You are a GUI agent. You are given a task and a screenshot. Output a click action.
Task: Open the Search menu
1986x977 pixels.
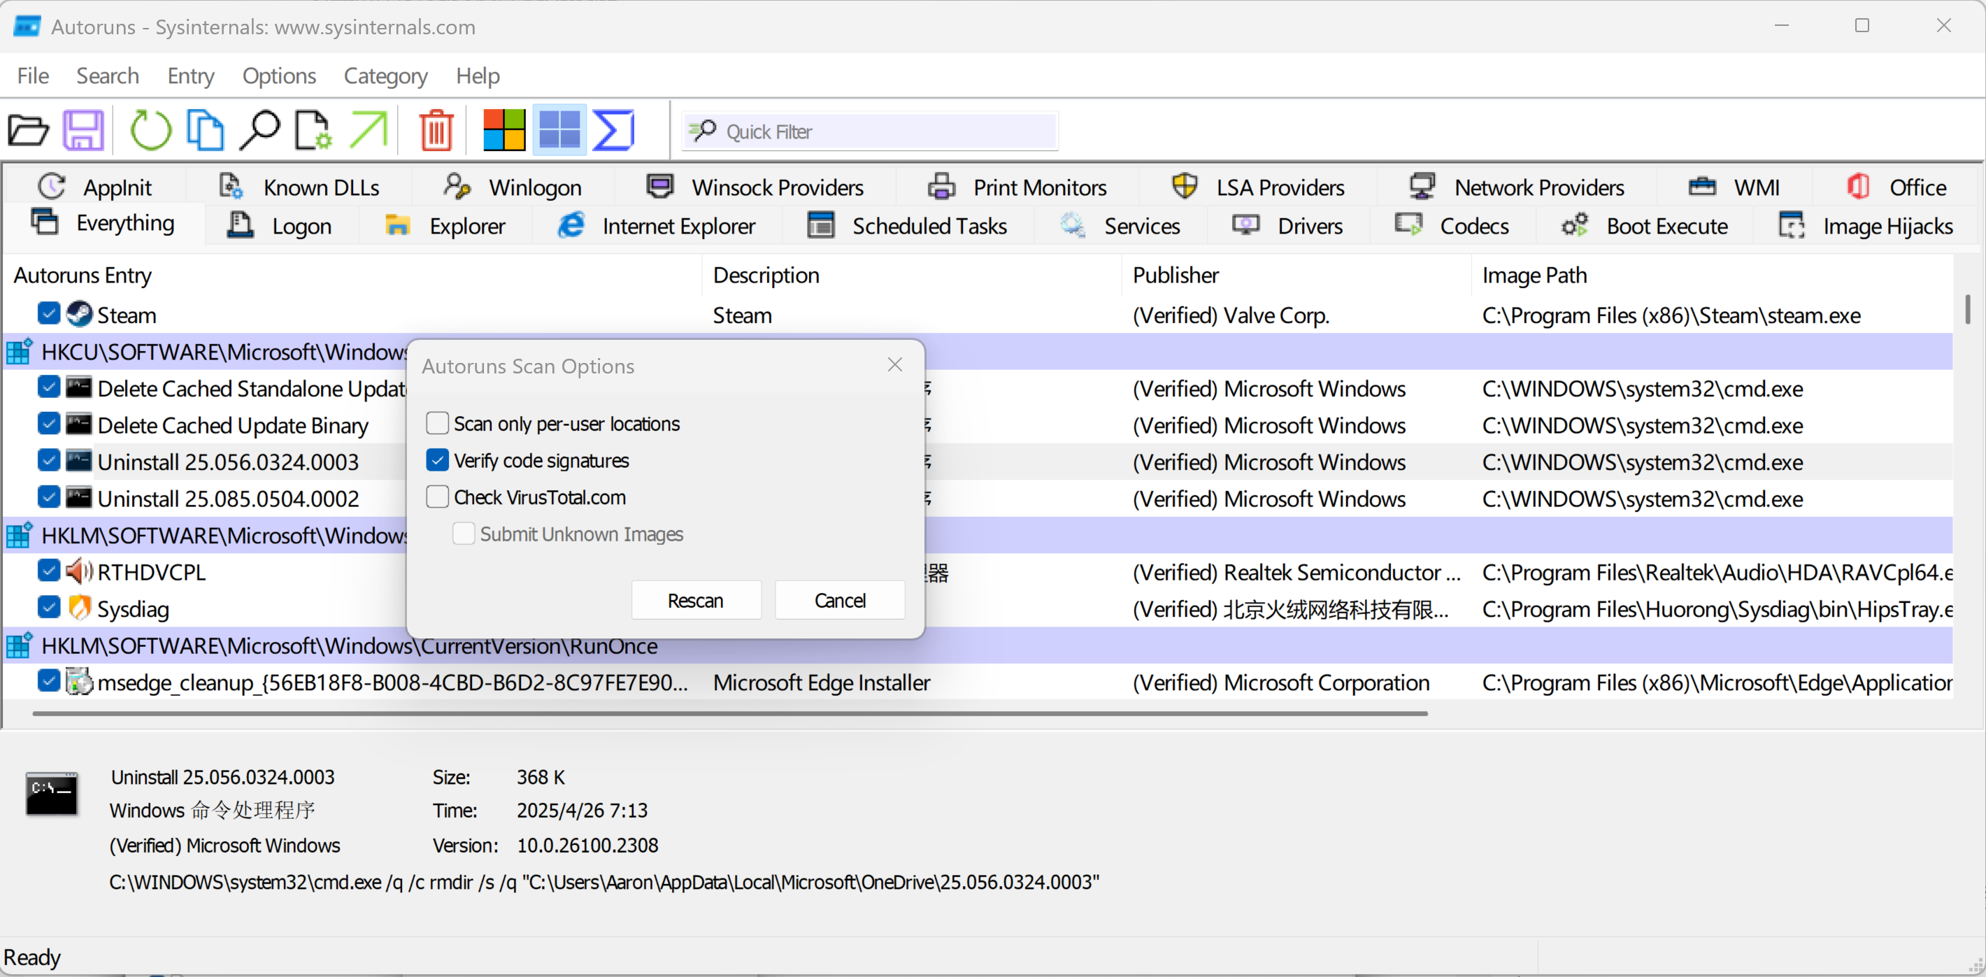point(107,76)
